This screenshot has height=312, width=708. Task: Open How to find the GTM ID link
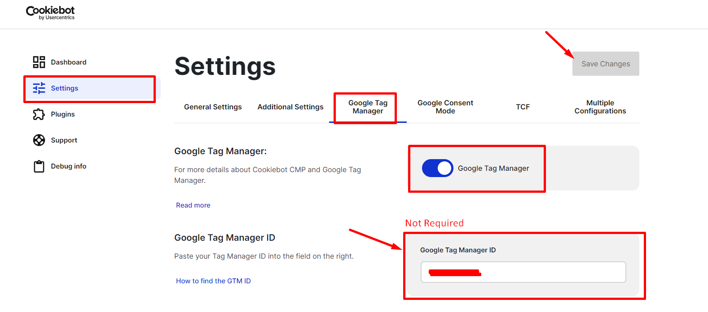click(x=213, y=281)
